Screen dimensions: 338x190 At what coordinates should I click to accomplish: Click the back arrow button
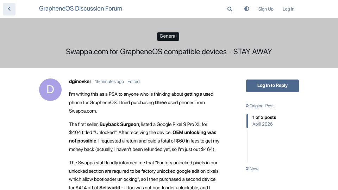[9, 9]
